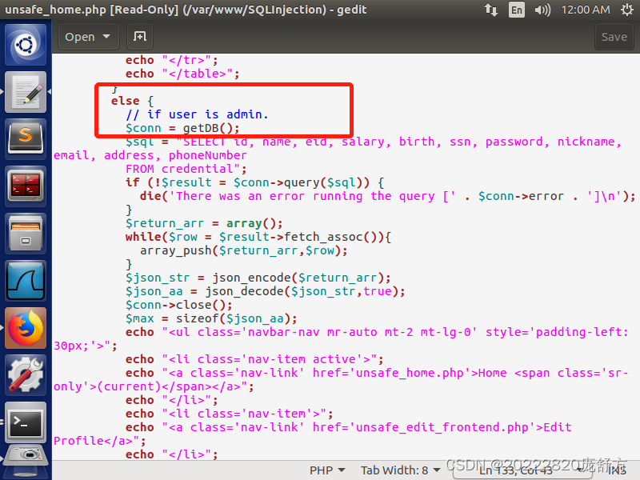Image resolution: width=640 pixels, height=480 pixels.
Task: Click the "$return_arr = array();" line
Action: pyautogui.click(x=204, y=223)
